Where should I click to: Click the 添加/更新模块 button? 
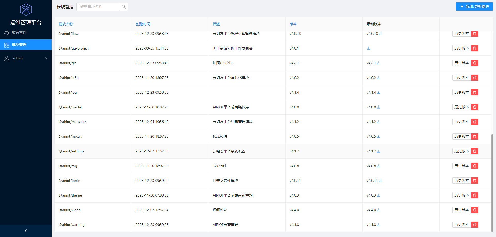tap(474, 7)
